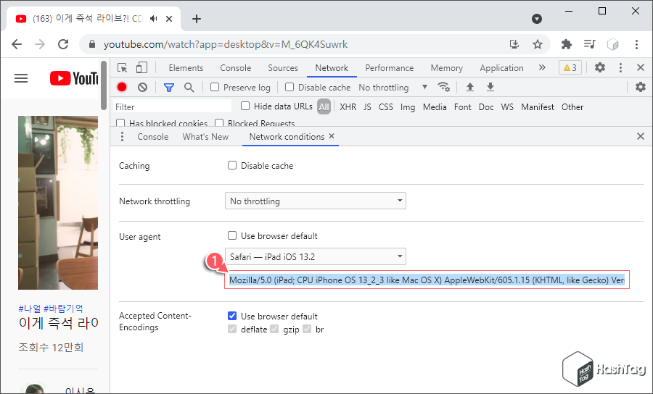Click the network Filter text field

(172, 106)
